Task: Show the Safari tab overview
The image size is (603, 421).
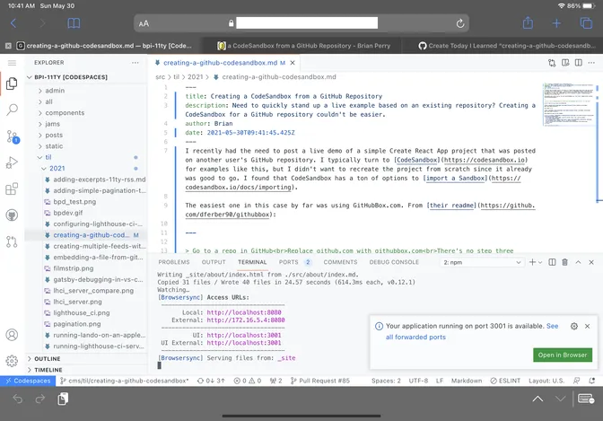Action: pos(586,23)
